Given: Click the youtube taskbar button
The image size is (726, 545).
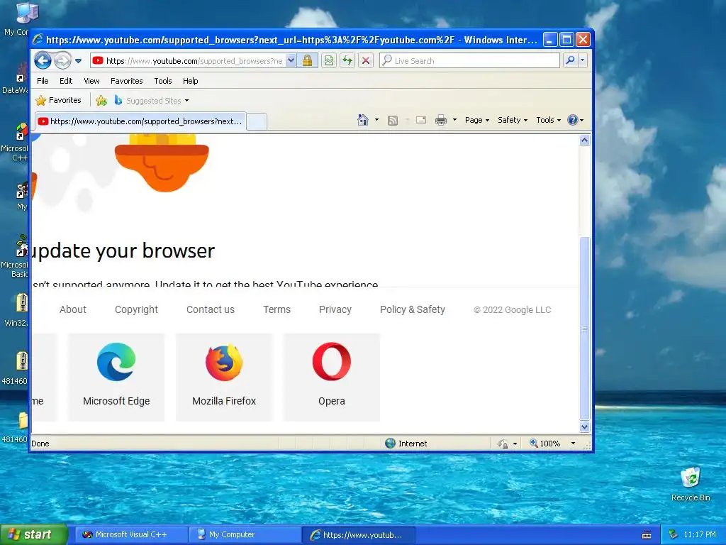Looking at the screenshot, I should click(358, 534).
